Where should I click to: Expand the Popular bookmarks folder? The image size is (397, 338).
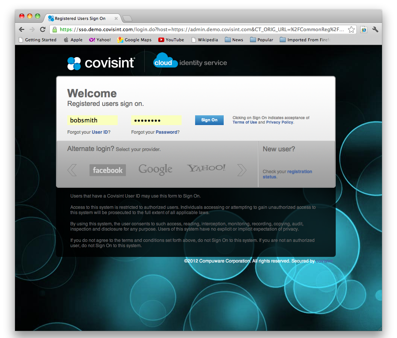pos(262,40)
